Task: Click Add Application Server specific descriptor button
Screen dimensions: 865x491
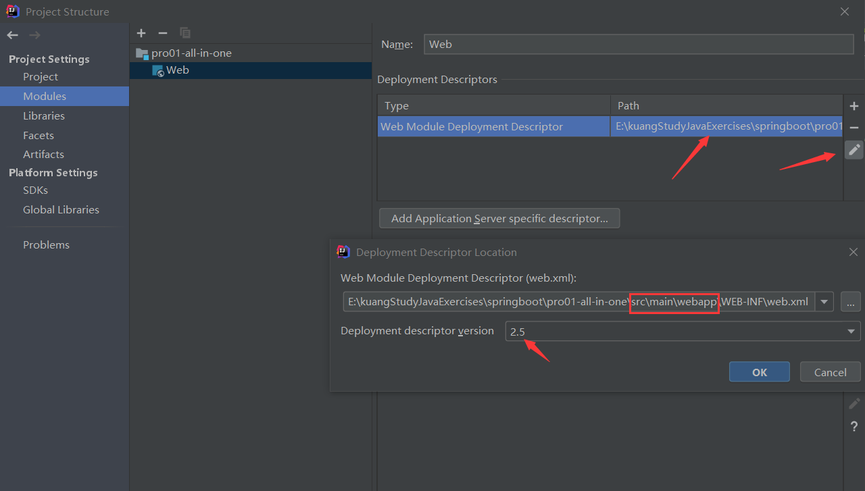Action: pyautogui.click(x=499, y=218)
